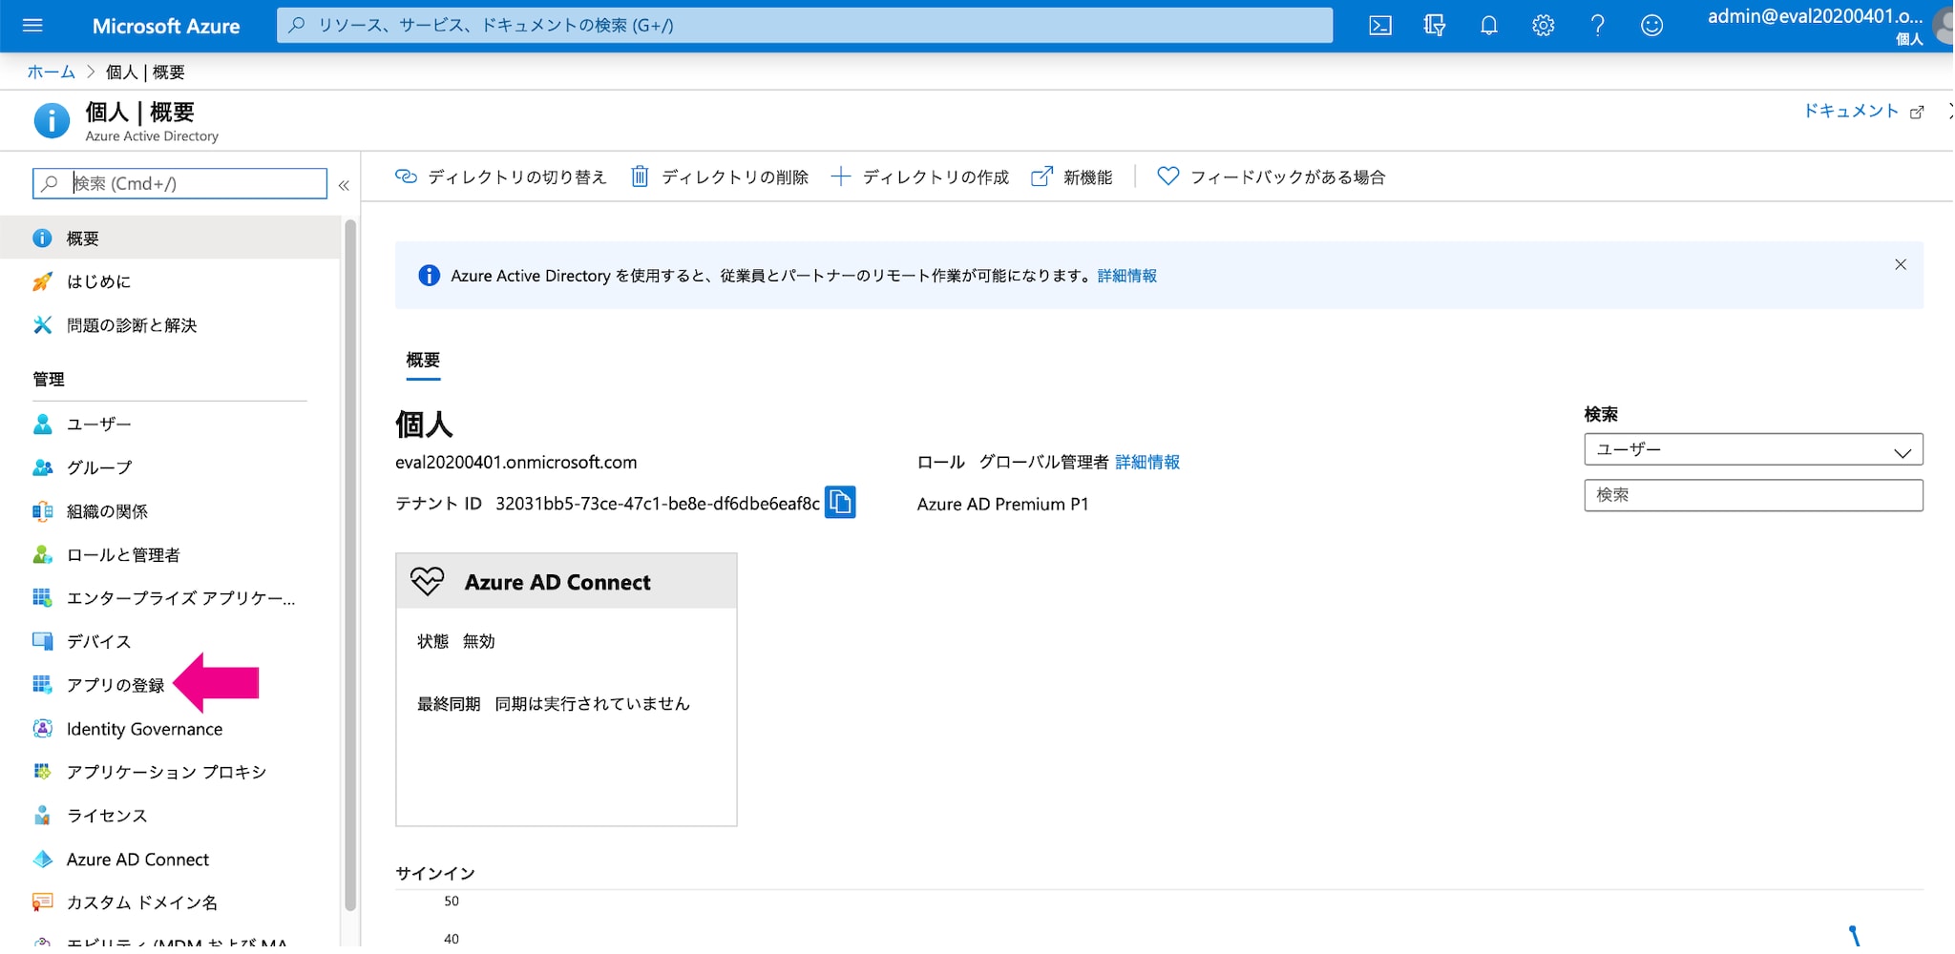Open the Azure AD Connect card header
Image resolution: width=1955 pixels, height=954 pixels.
[566, 582]
